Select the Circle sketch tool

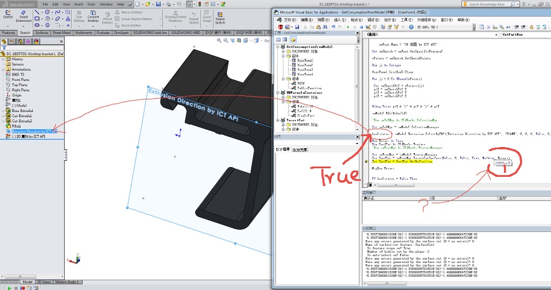tap(48, 12)
